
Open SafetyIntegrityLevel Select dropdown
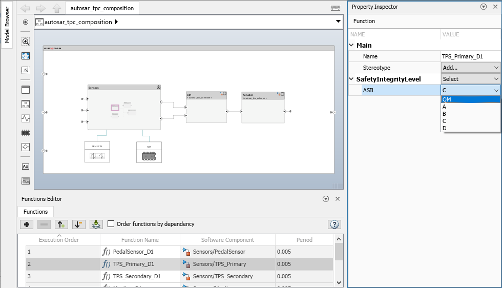click(x=471, y=79)
